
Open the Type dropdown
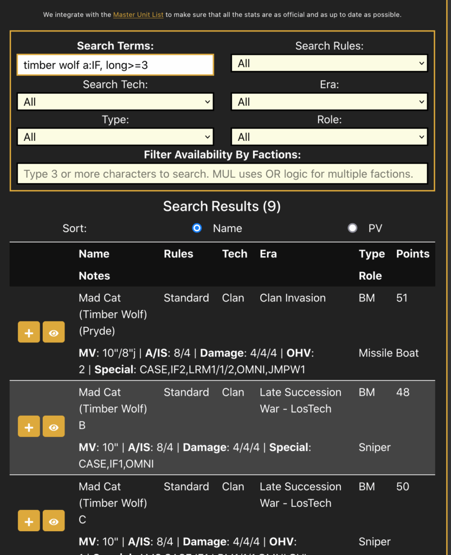click(x=115, y=137)
